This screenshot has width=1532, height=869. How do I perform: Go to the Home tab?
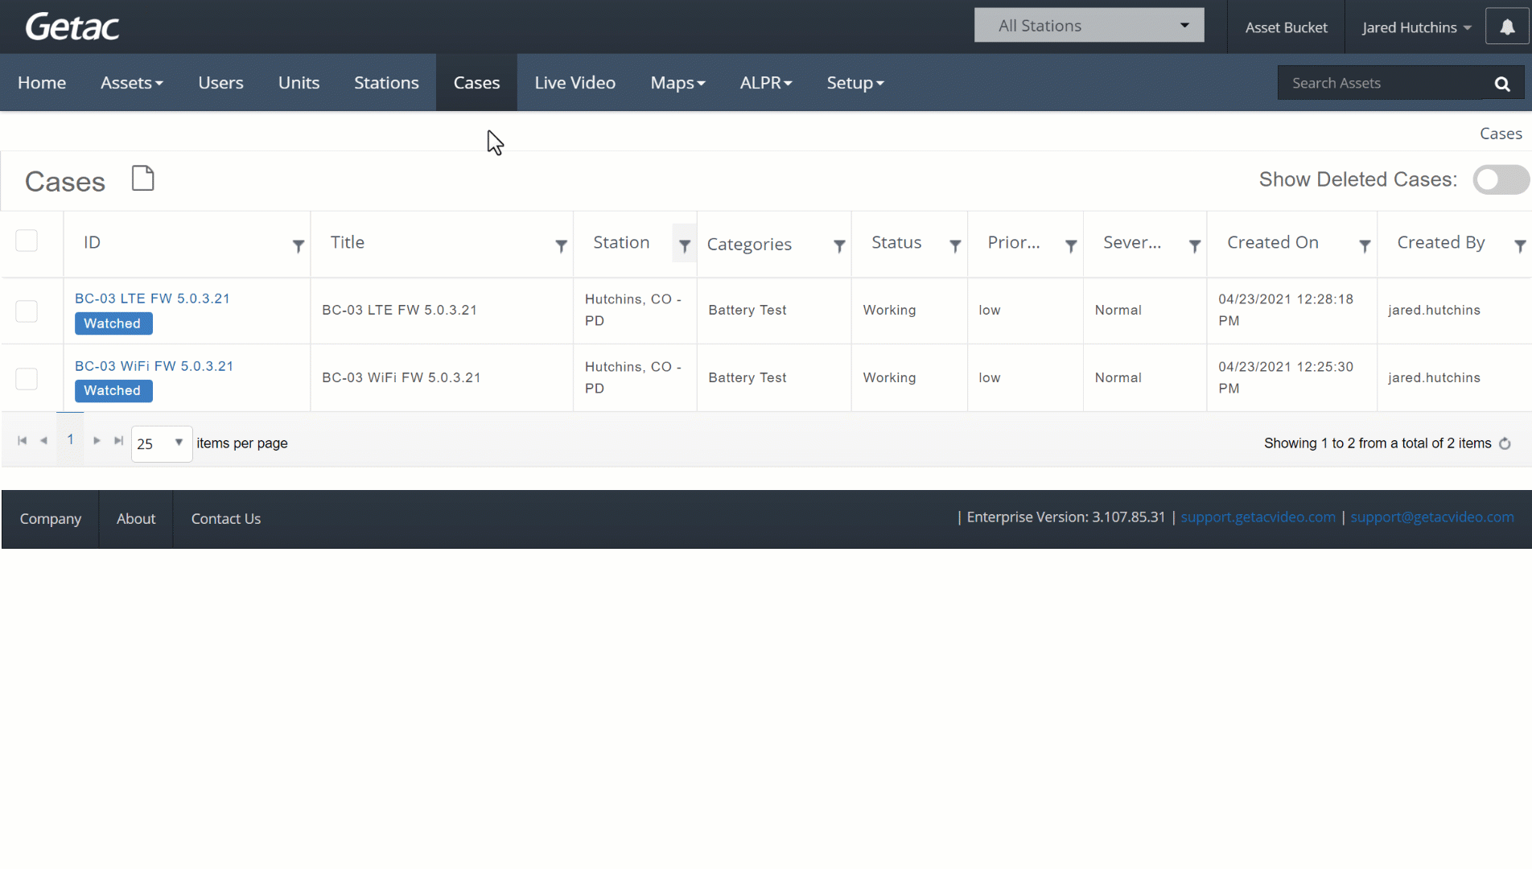coord(42,83)
